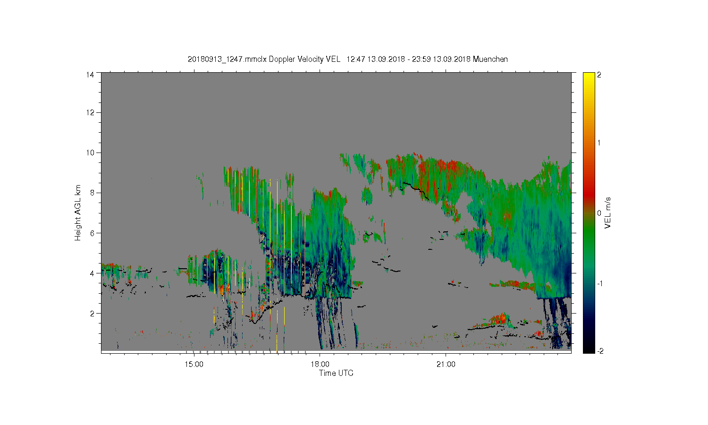Viewport: 708px width, 425px height.
Task: Click the height tick label 14
Action: 90,75
